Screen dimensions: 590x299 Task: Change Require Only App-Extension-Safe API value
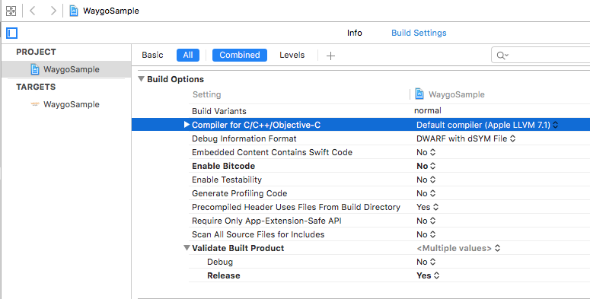click(x=426, y=221)
